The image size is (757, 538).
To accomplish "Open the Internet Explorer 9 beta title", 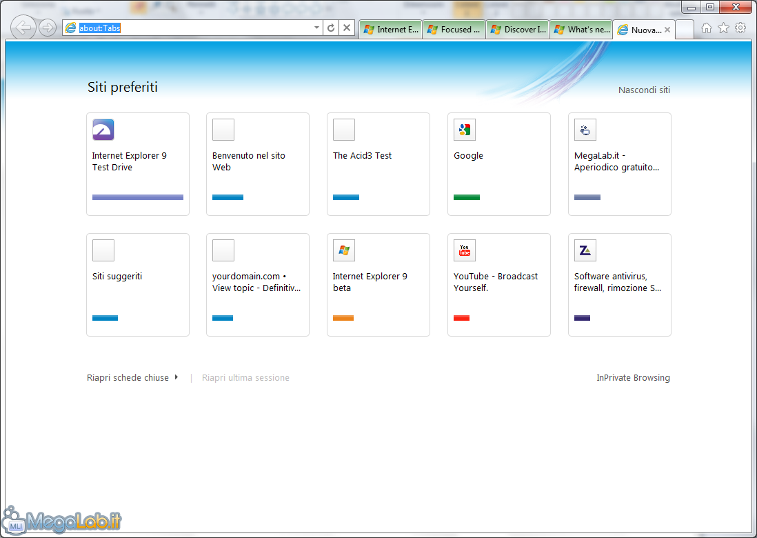I will (370, 282).
